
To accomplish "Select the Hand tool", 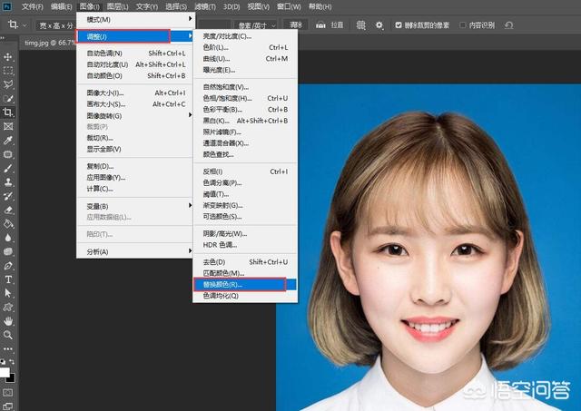I will click(8, 321).
